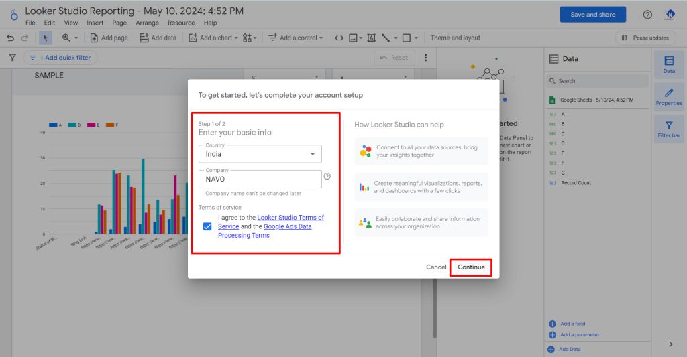Open the Country dropdown showing India
Screen dimensions: 687x357
[260, 154]
